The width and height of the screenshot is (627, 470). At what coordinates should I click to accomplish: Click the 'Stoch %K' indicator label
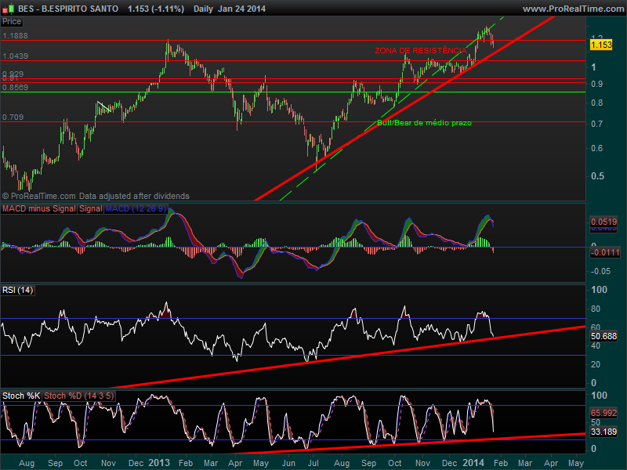coord(21,396)
